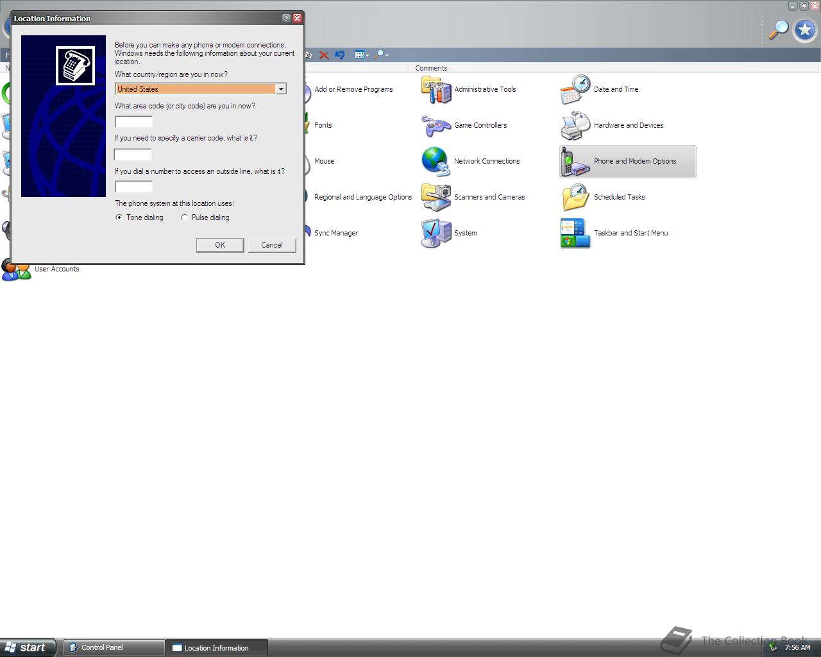Screen dimensions: 821x657
Task: Select Tone dialing radio button
Action: click(x=119, y=218)
